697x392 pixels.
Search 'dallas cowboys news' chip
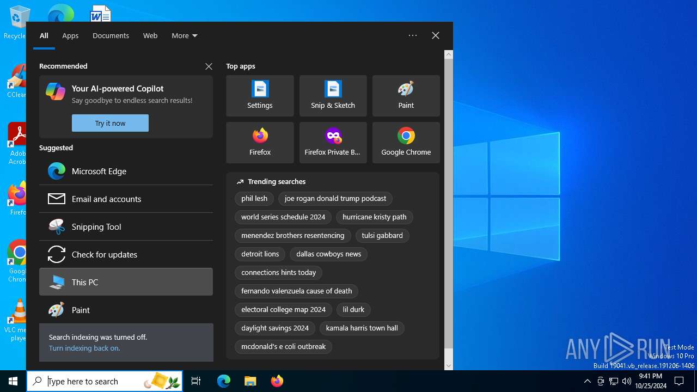click(329, 254)
